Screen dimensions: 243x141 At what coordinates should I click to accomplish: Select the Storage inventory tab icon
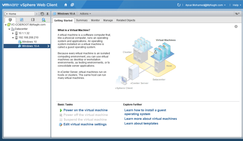click(33, 20)
